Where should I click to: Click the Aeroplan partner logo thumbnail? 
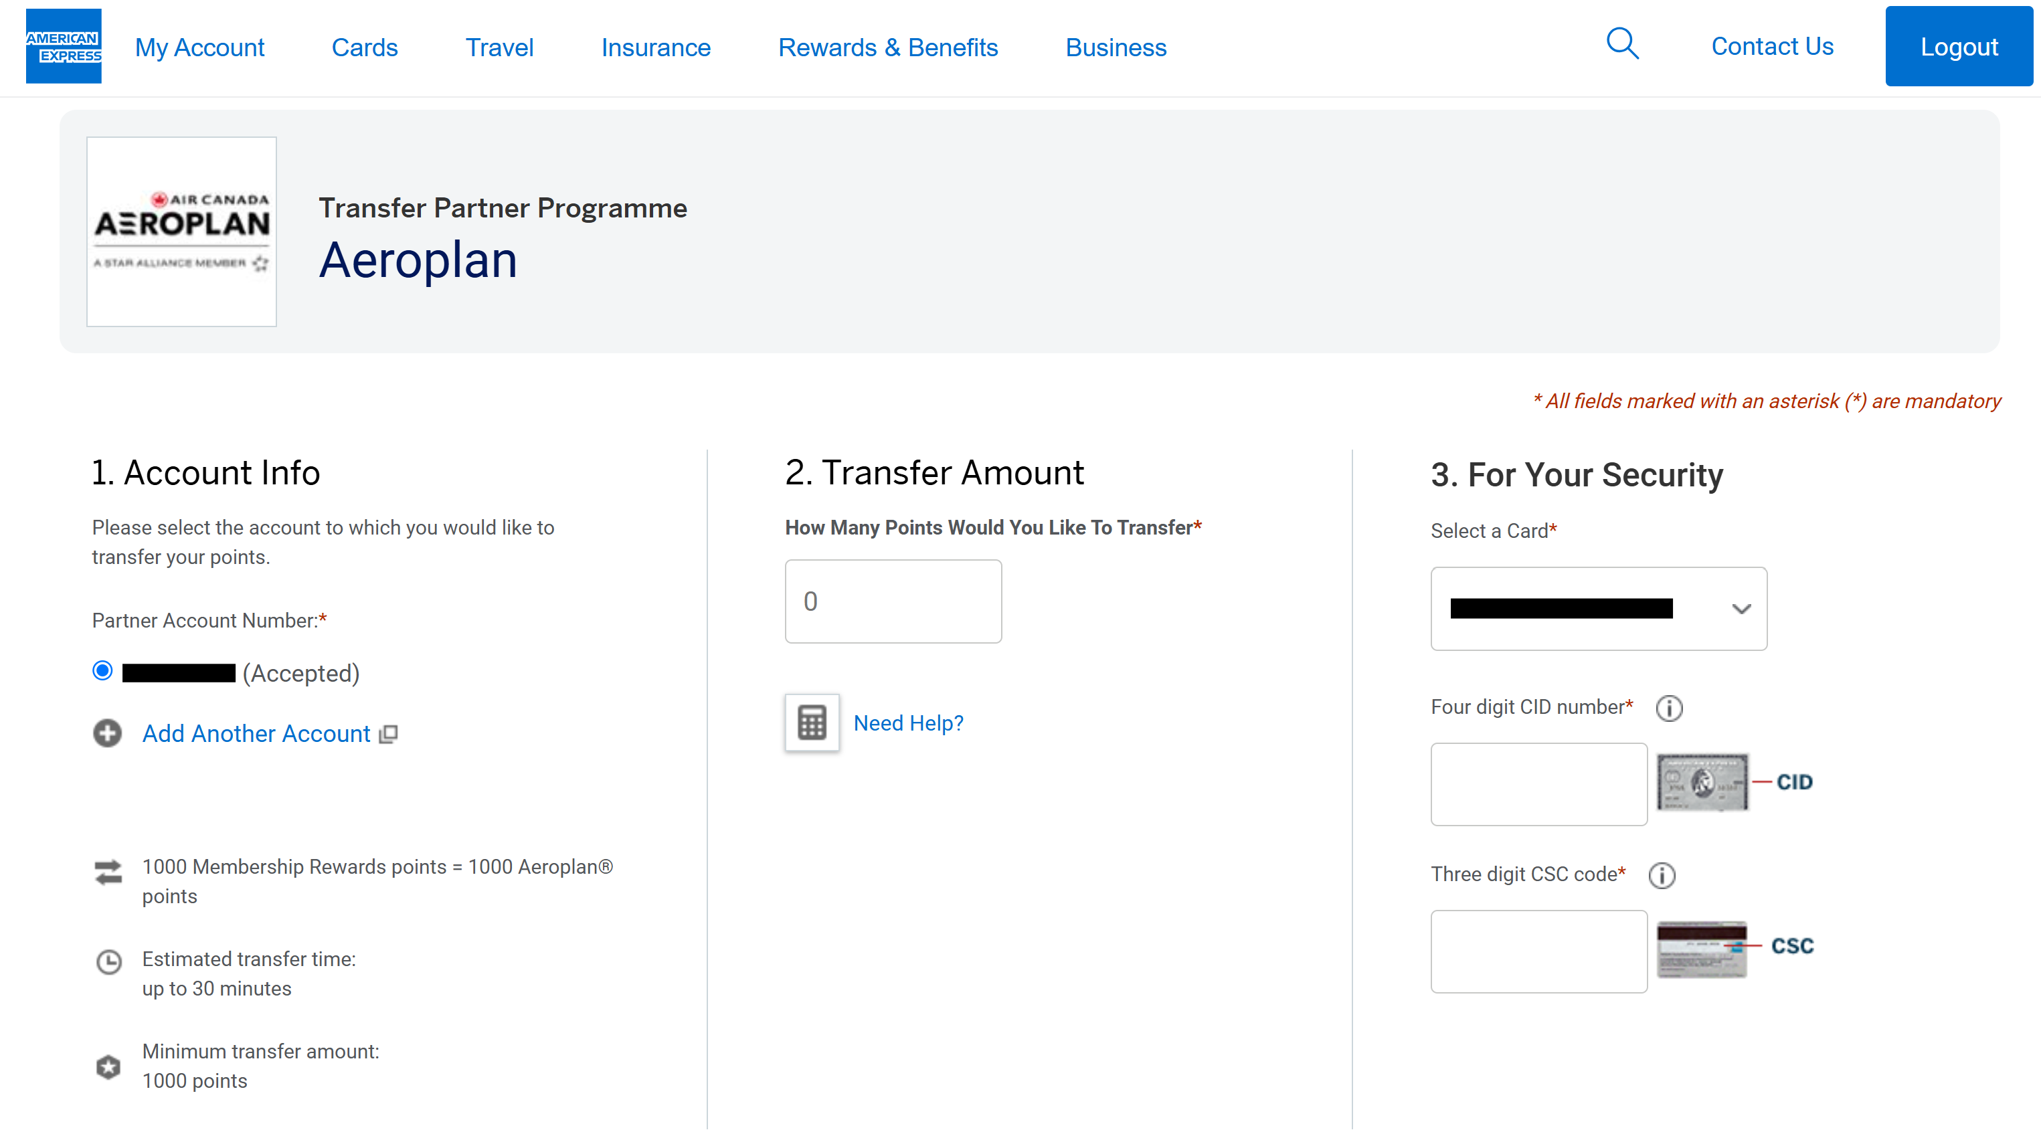pyautogui.click(x=181, y=231)
